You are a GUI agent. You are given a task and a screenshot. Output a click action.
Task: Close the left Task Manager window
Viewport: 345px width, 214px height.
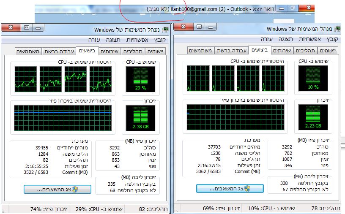point(11,27)
